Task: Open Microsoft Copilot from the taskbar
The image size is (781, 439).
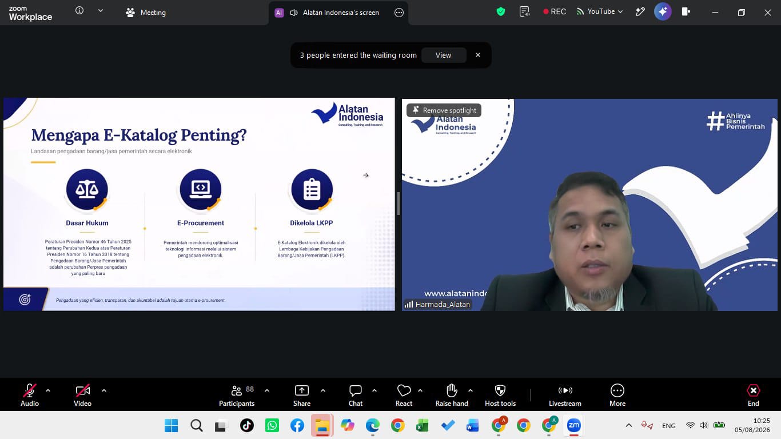Action: pos(348,425)
